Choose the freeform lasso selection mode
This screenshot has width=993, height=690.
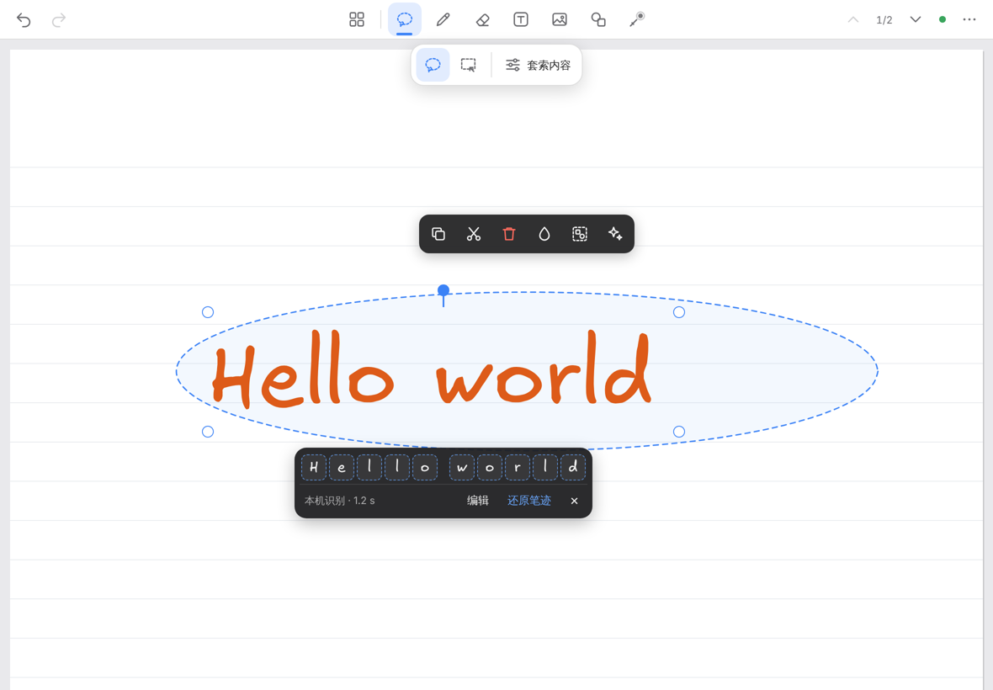(433, 65)
